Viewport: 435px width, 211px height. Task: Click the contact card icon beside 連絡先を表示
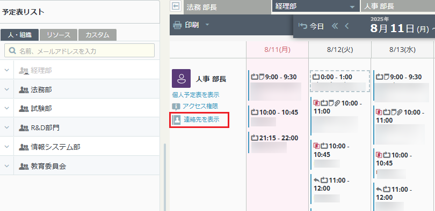click(x=176, y=120)
